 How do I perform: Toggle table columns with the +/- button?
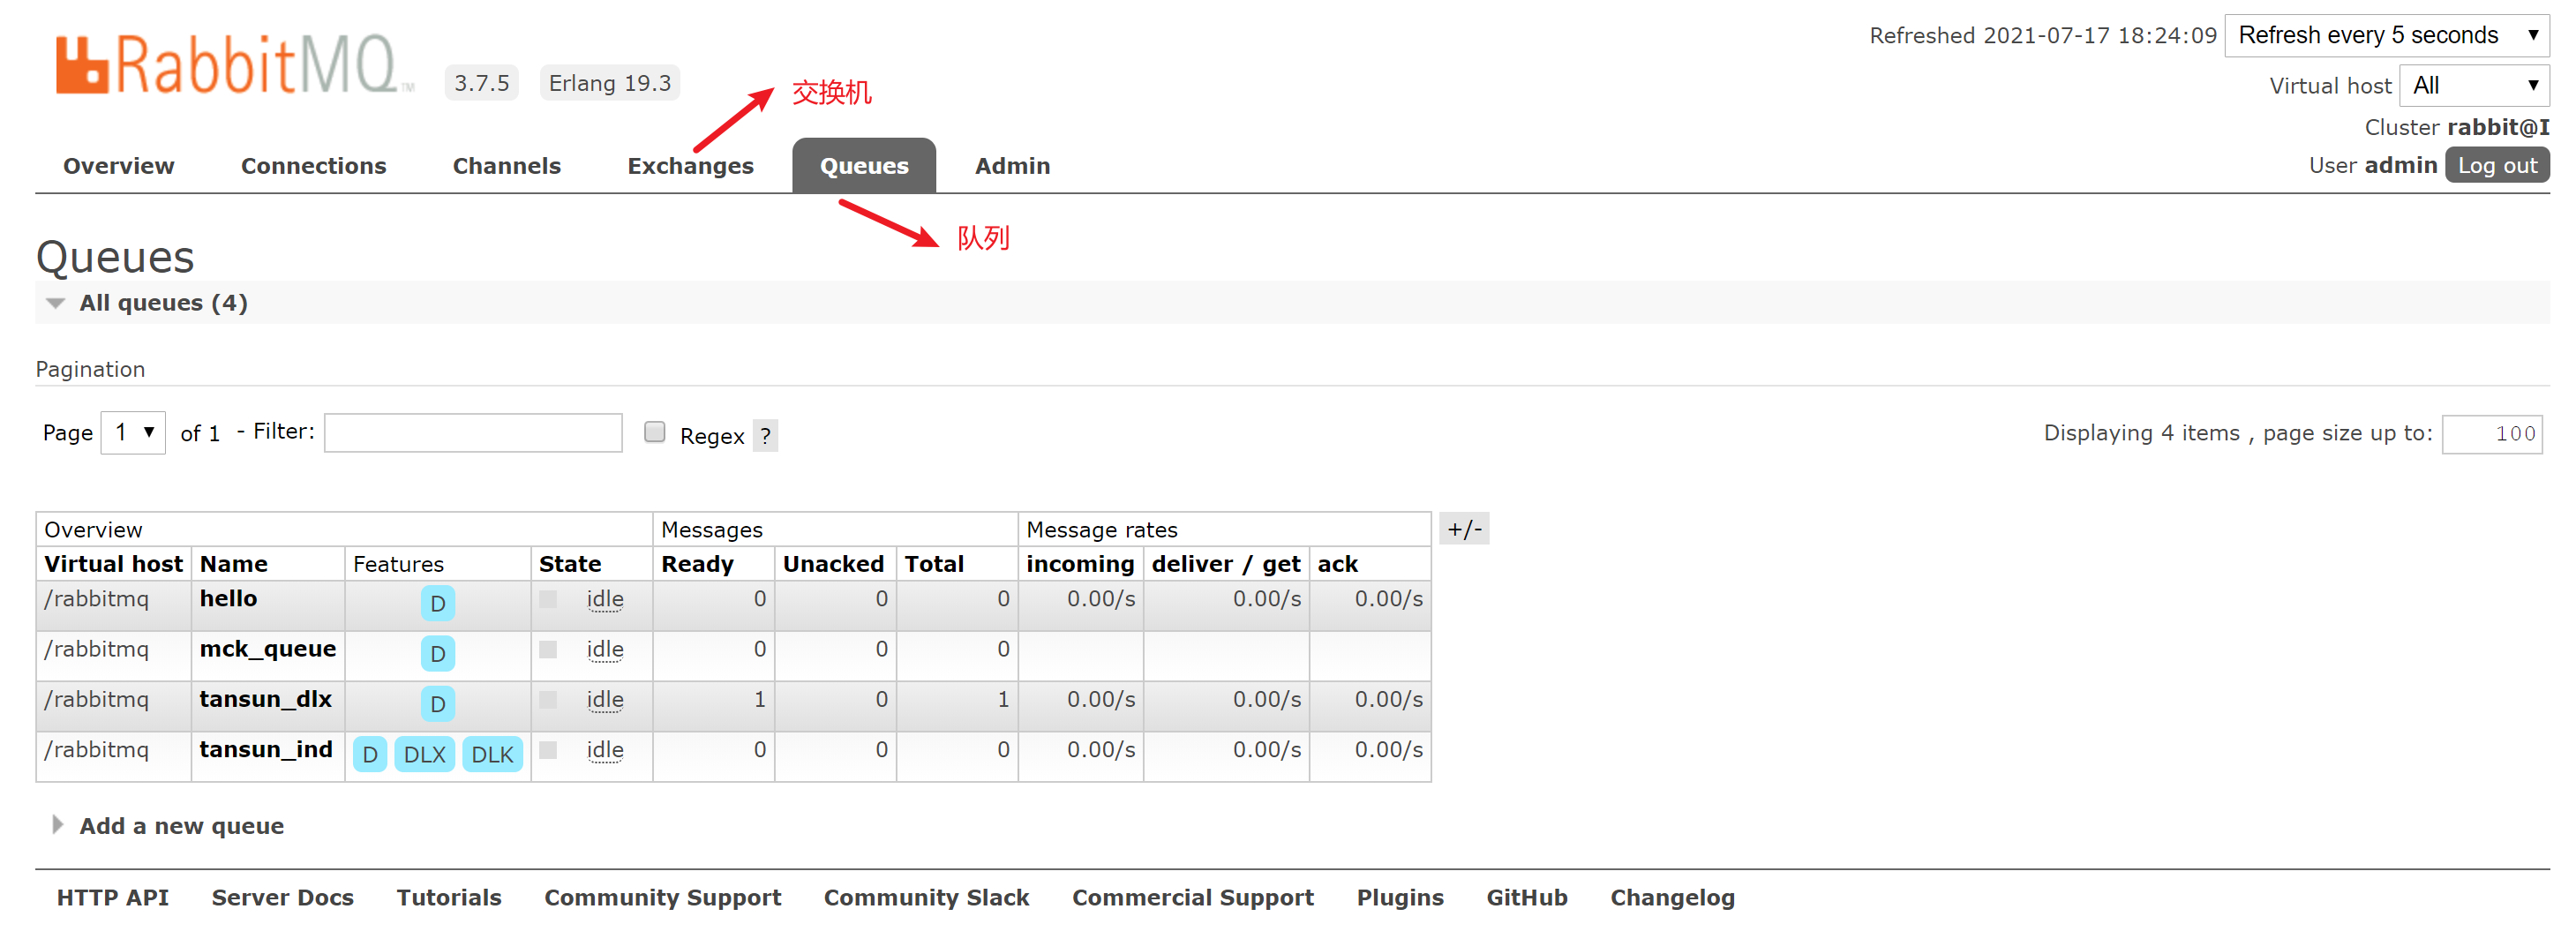(x=1464, y=528)
